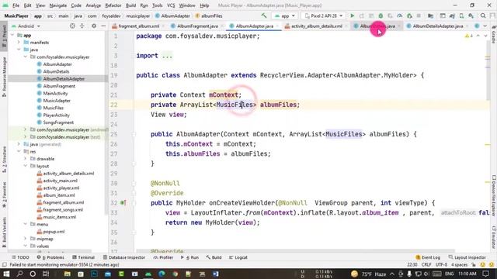The height and width of the screenshot is (279, 497).
Task: Open the Pixel 2 API 28 device dropdown
Action: point(323,15)
